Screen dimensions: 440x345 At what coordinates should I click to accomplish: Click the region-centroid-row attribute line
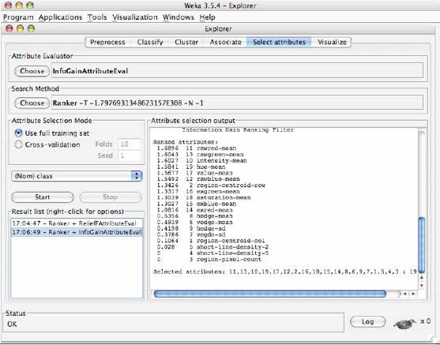211,185
